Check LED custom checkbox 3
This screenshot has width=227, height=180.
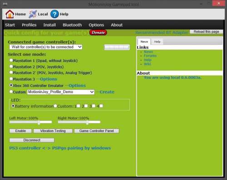pos(94,106)
